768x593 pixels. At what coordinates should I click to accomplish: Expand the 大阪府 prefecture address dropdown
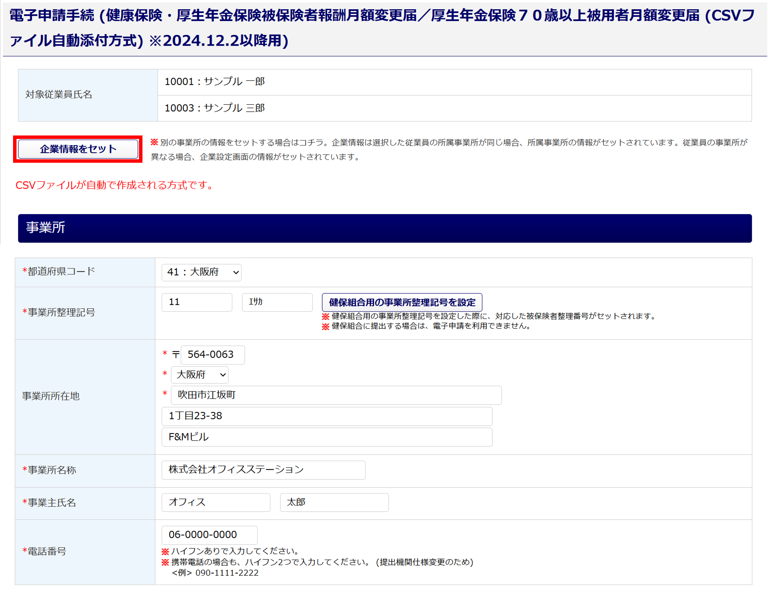coord(200,375)
